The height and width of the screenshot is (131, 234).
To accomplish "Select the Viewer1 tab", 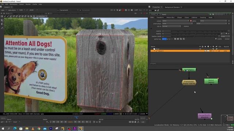I will click(x=7, y=7).
